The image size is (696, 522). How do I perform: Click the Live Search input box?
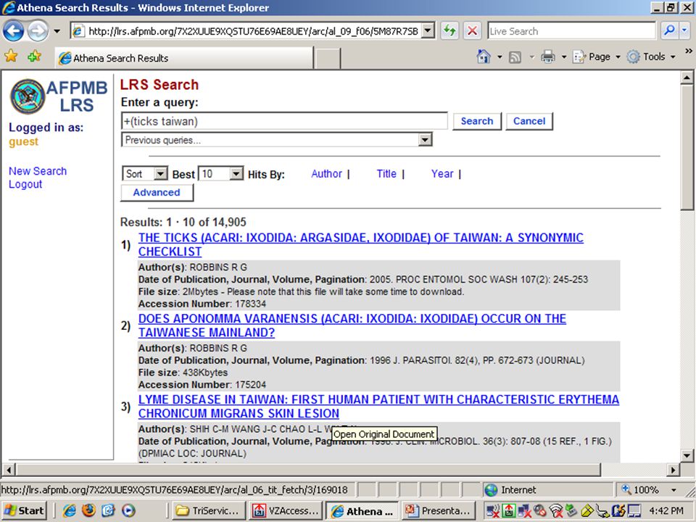[x=571, y=31]
